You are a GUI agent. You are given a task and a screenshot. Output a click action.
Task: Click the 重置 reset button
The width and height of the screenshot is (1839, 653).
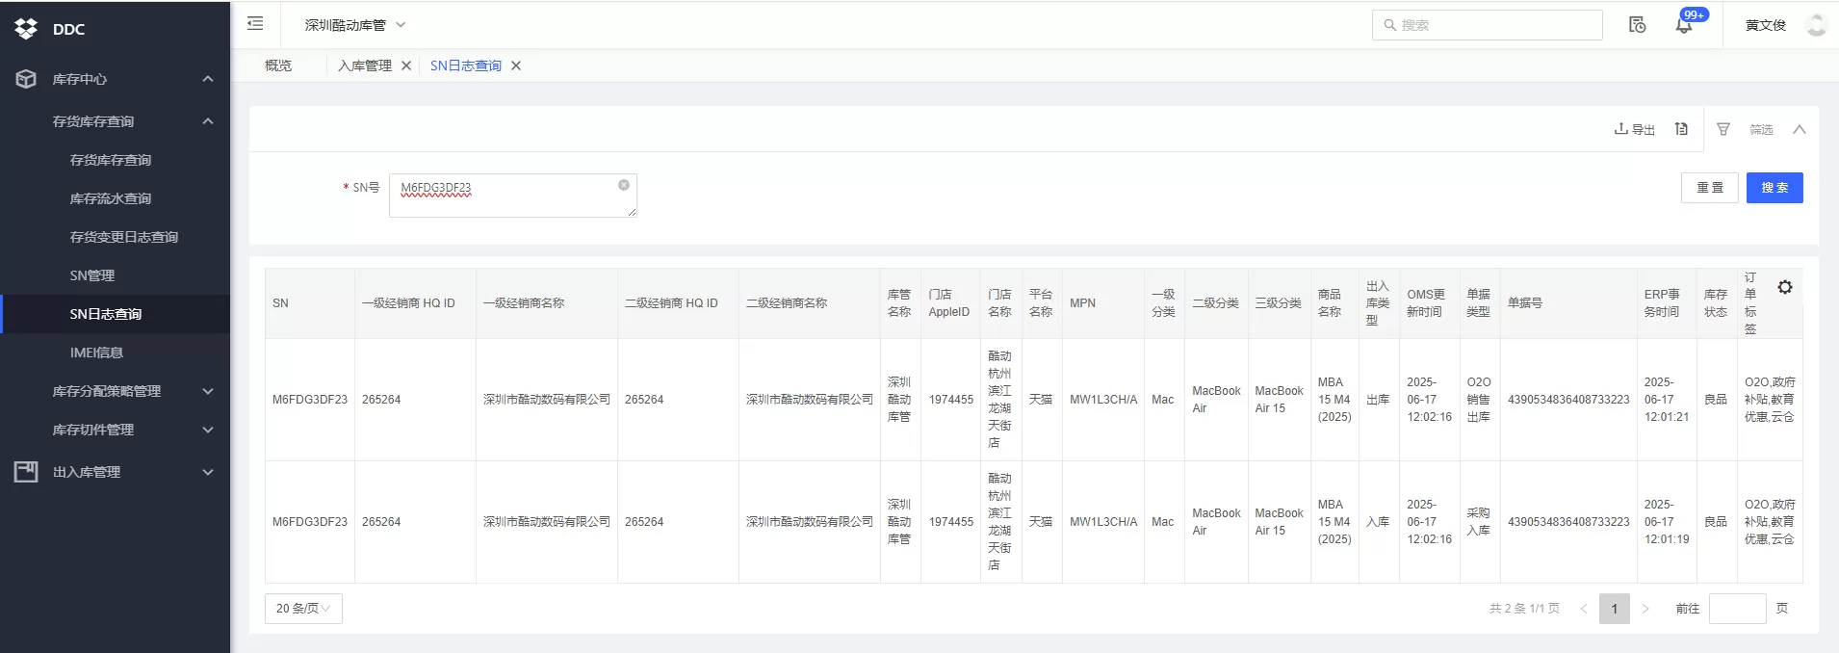[1710, 188]
